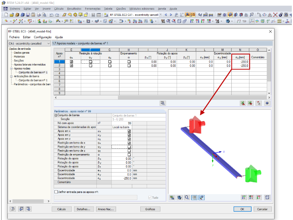293x220 pixels.
Task: Switch preview to isometric view icon
Action: (x=267, y=198)
